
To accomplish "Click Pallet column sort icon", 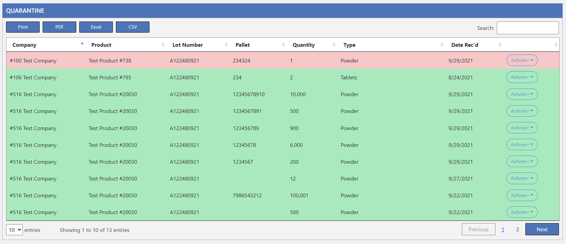I will [283, 45].
